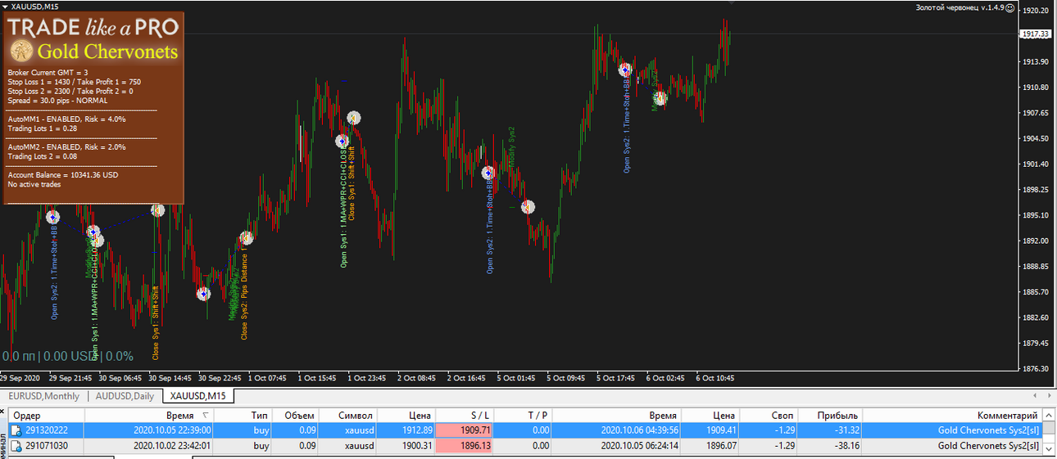Click AutoMM1 - ENABLED, Risk = 4.0% line
The image size is (1057, 459).
tap(67, 119)
